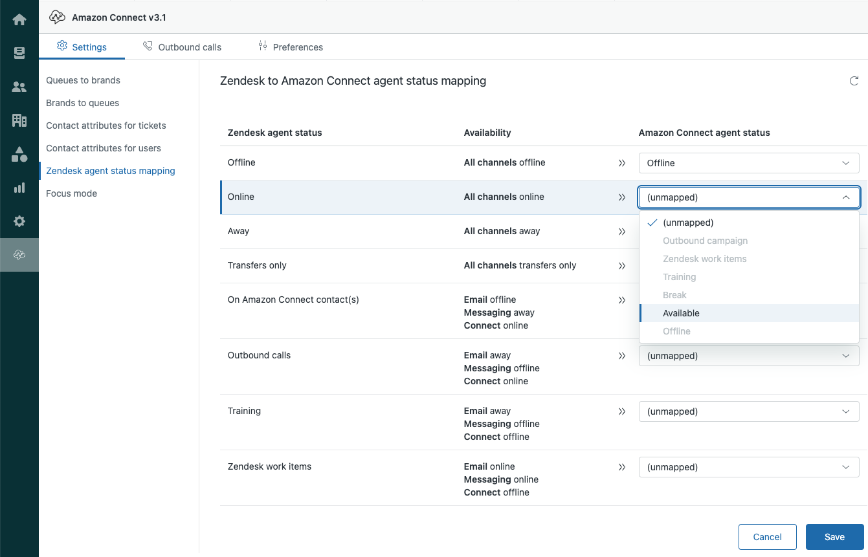Open the Home icon in sidebar
The image size is (868, 557).
[x=19, y=19]
